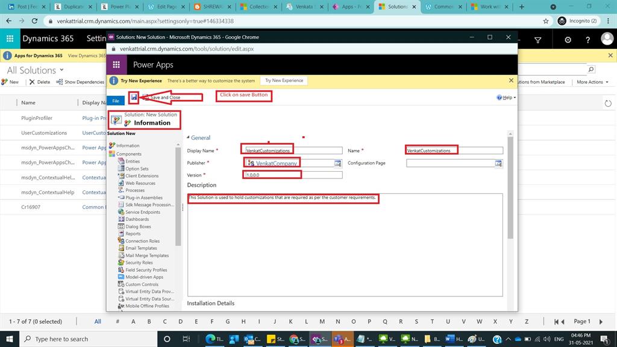Click the Dynamics 365 settings gear icon
This screenshot has height=347, width=617.
[x=567, y=38]
